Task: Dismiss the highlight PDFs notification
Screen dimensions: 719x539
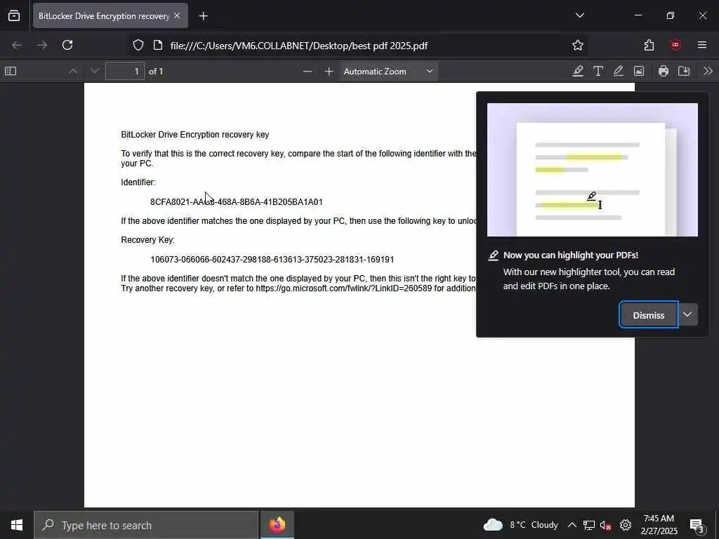Action: (x=648, y=315)
